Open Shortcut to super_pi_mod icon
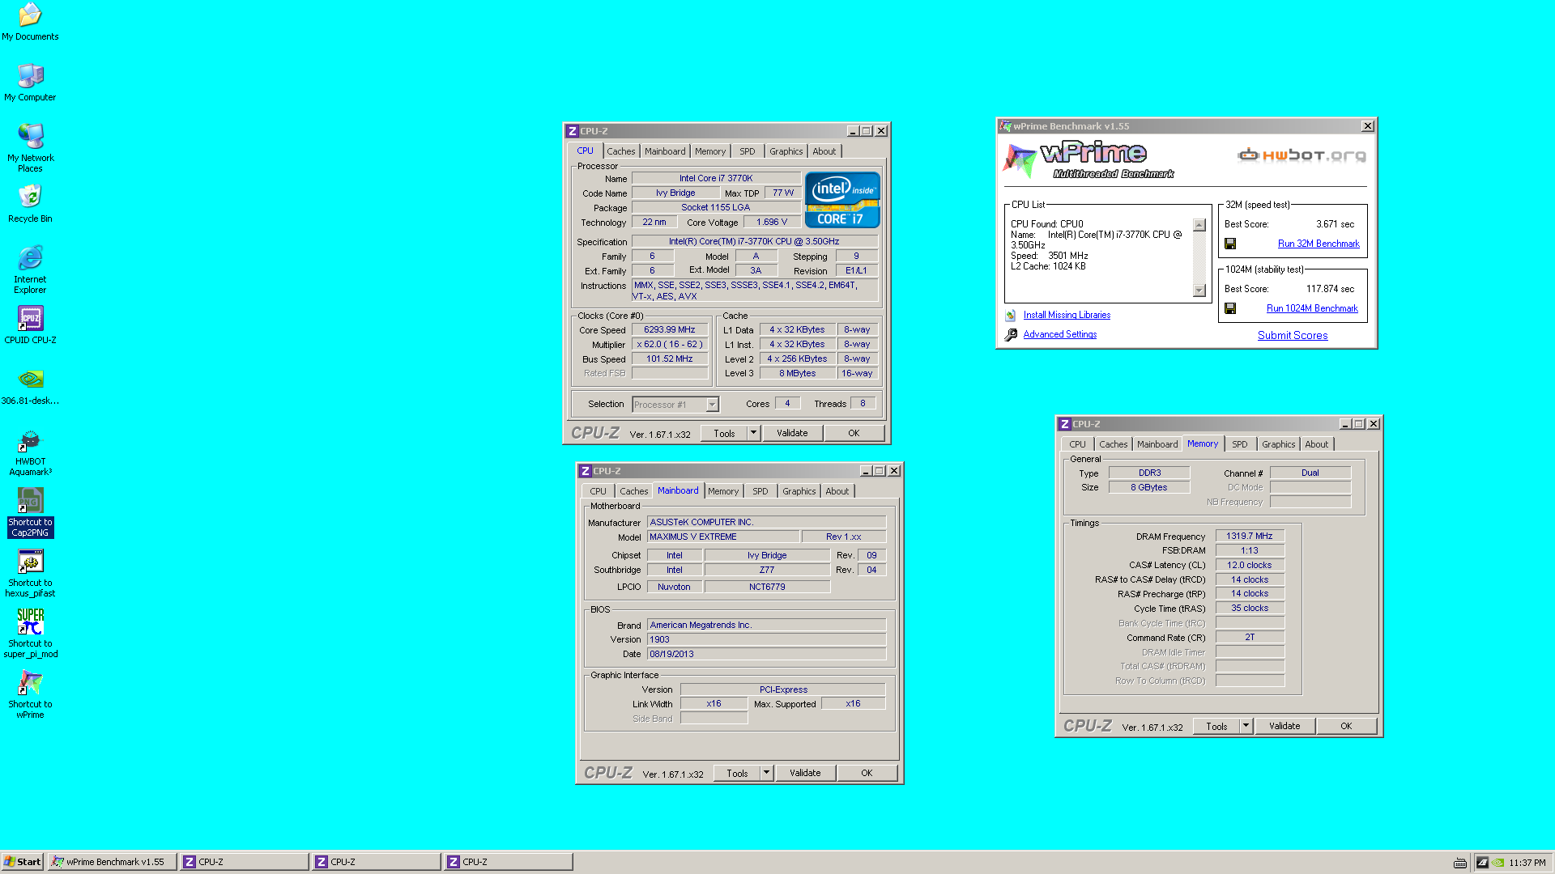The height and width of the screenshot is (874, 1555). [30, 634]
